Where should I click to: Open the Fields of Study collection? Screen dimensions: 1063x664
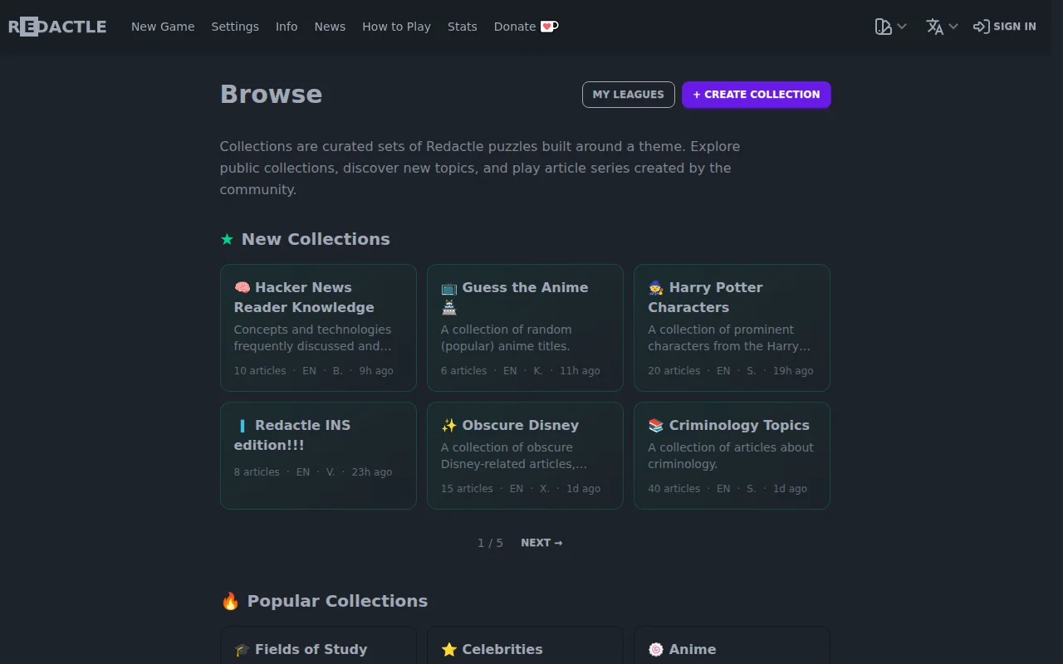click(x=318, y=646)
